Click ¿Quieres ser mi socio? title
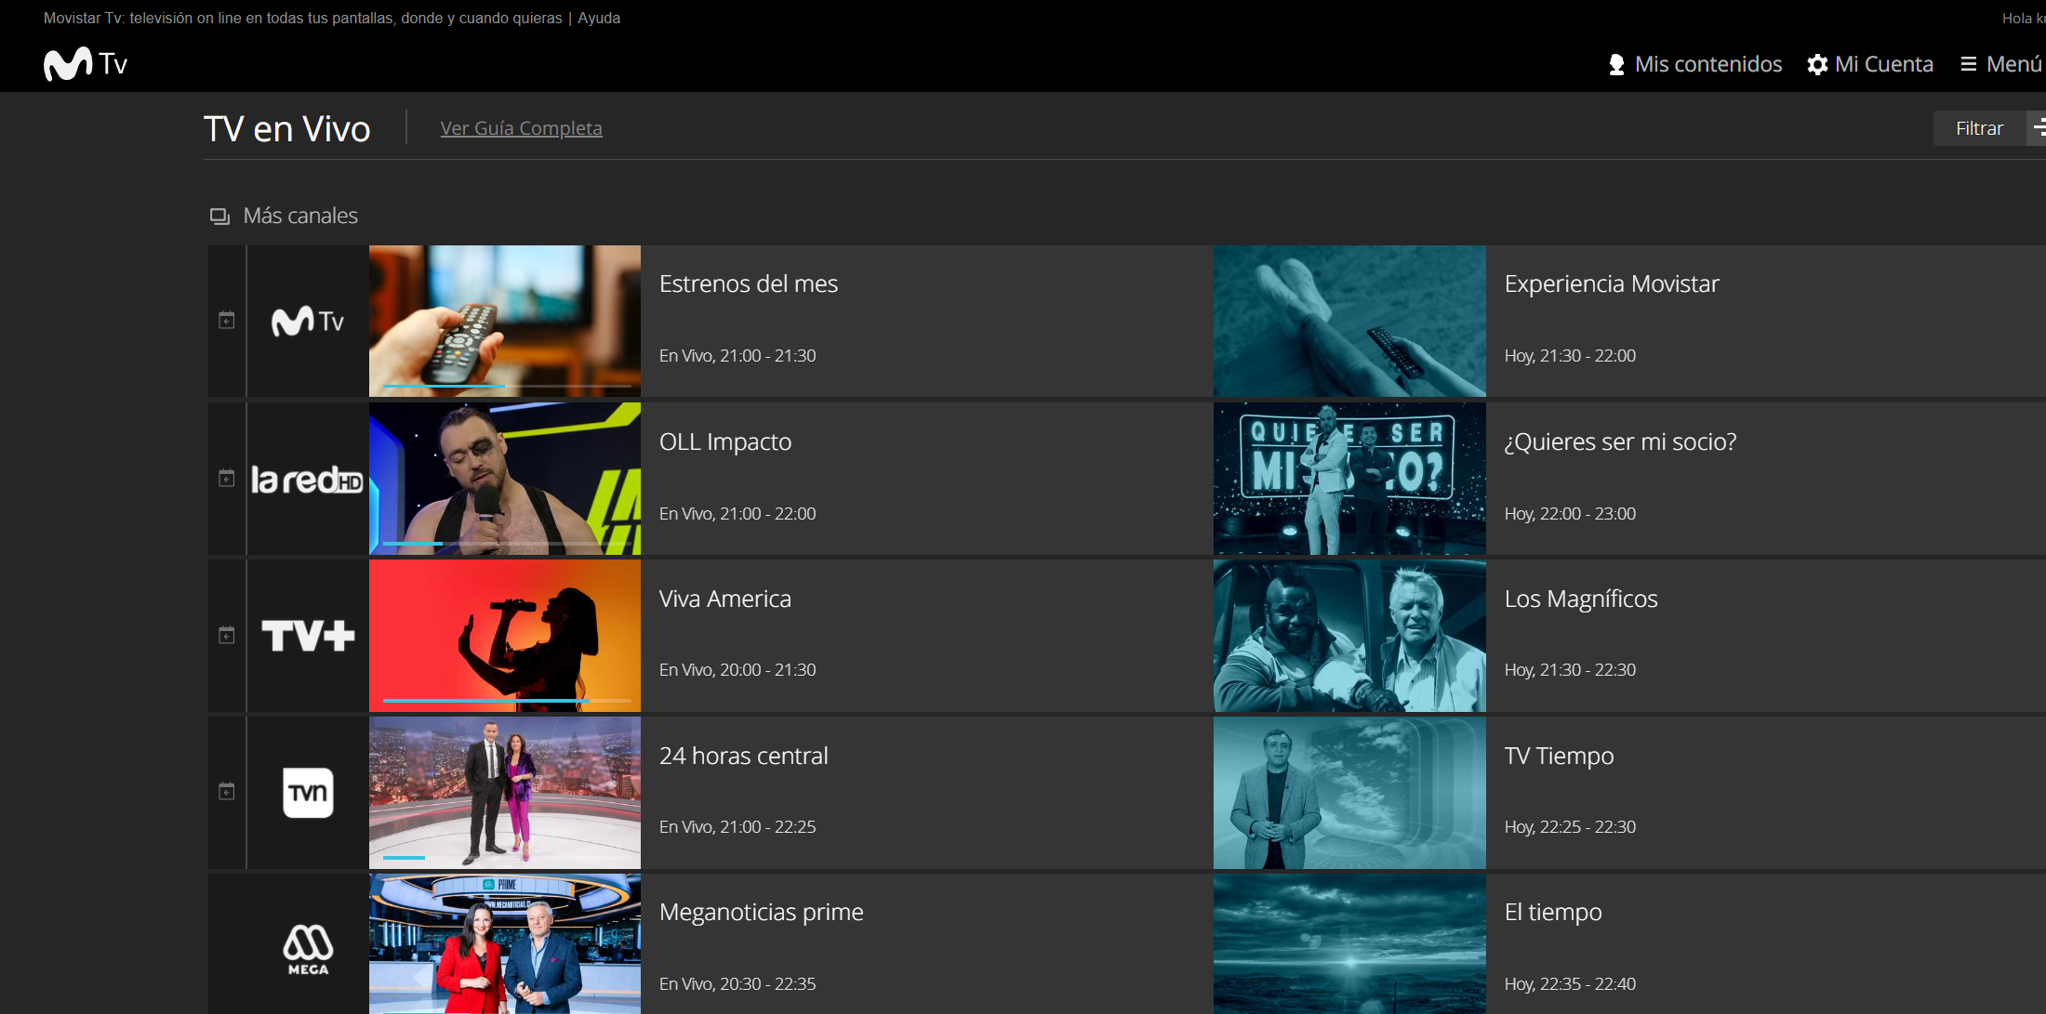The width and height of the screenshot is (2046, 1014). [x=1620, y=441]
